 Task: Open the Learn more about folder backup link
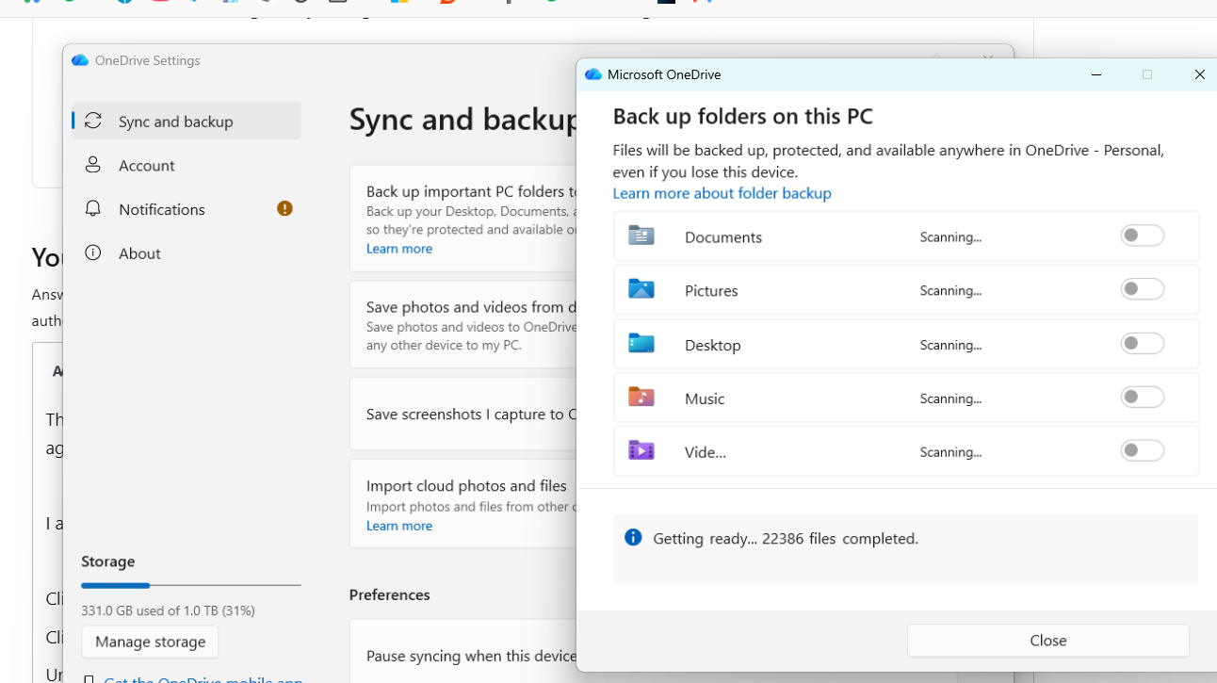pyautogui.click(x=722, y=193)
